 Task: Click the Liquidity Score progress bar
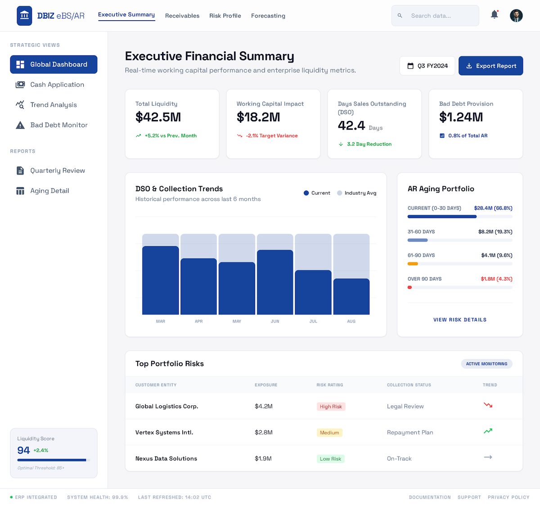coord(54,460)
